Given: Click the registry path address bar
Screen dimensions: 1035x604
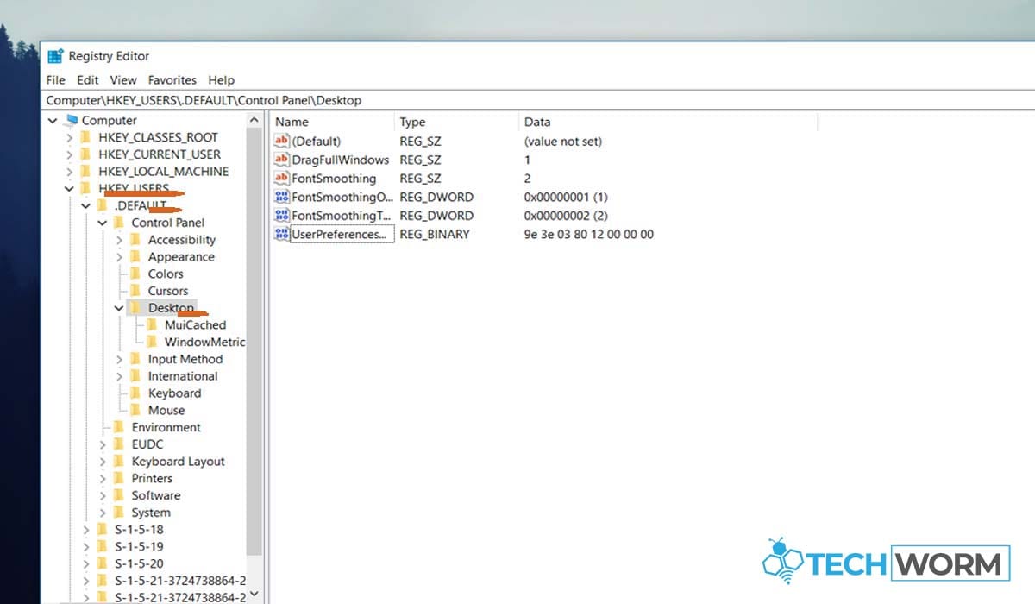Looking at the screenshot, I should click(x=536, y=100).
